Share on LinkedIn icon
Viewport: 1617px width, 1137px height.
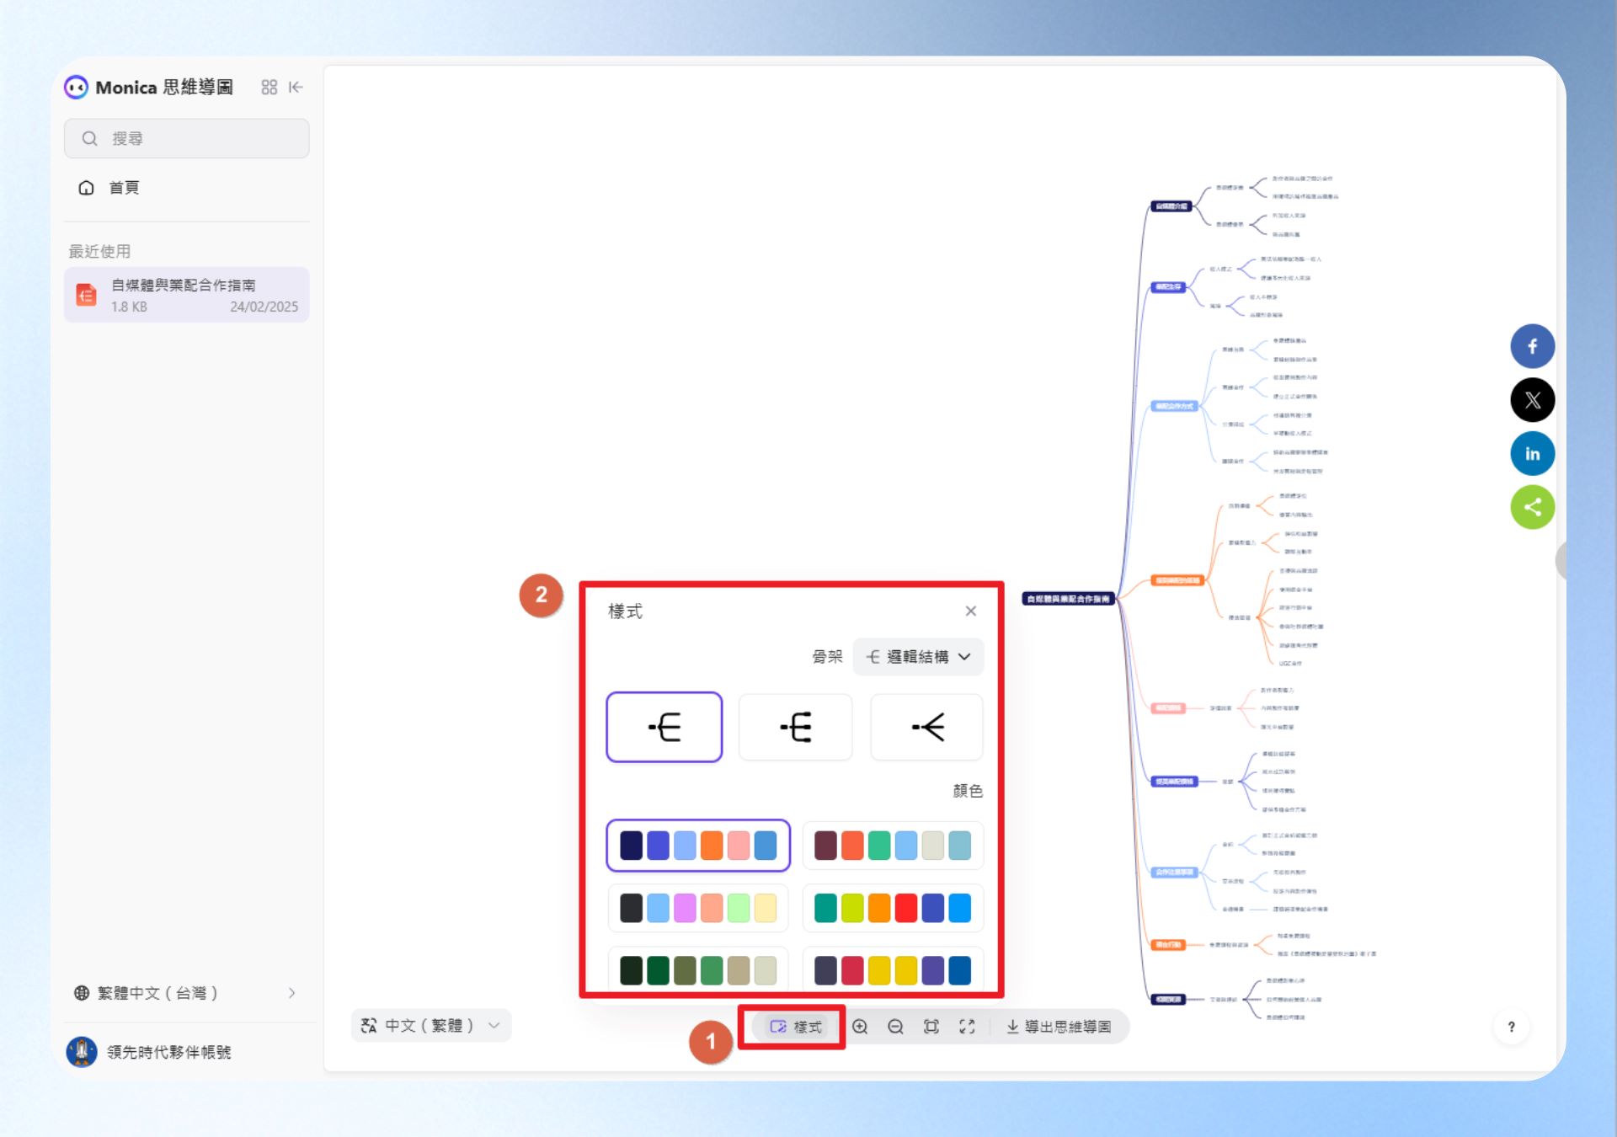[x=1532, y=454]
